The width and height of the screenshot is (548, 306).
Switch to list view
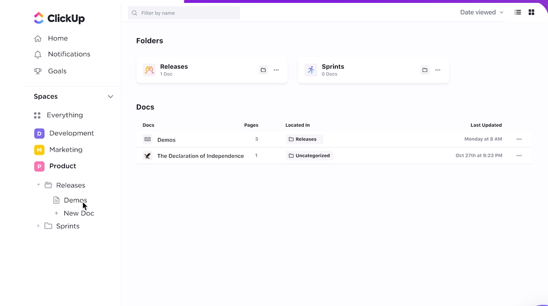[518, 12]
